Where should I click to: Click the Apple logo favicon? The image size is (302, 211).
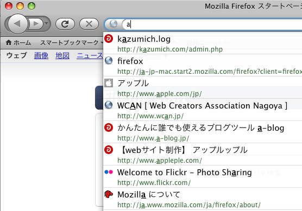click(x=109, y=83)
